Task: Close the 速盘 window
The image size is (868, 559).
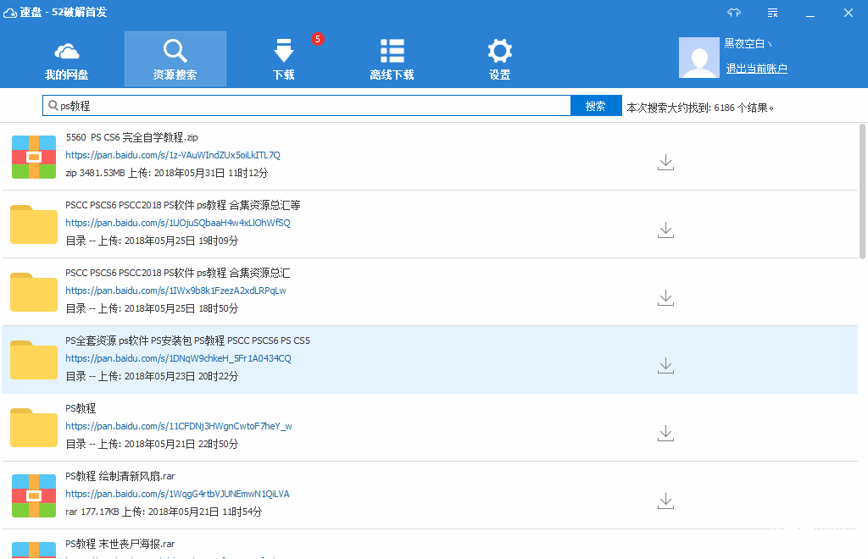Action: pyautogui.click(x=848, y=13)
